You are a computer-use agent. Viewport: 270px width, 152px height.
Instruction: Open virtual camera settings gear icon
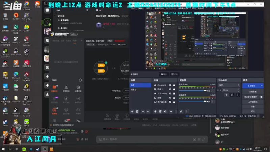pos(261,97)
